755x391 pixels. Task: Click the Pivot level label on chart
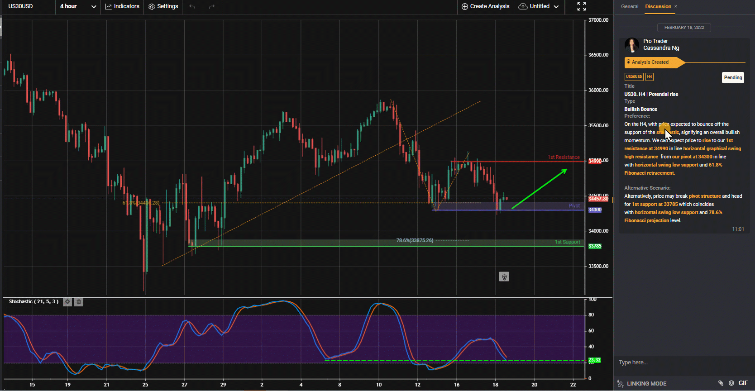(574, 206)
